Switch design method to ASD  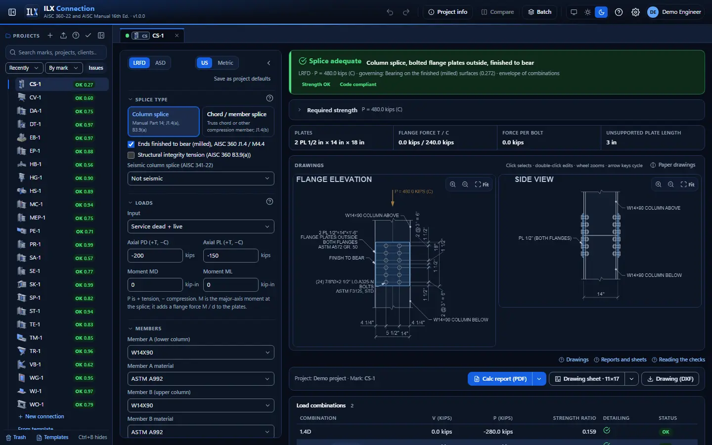(x=160, y=63)
